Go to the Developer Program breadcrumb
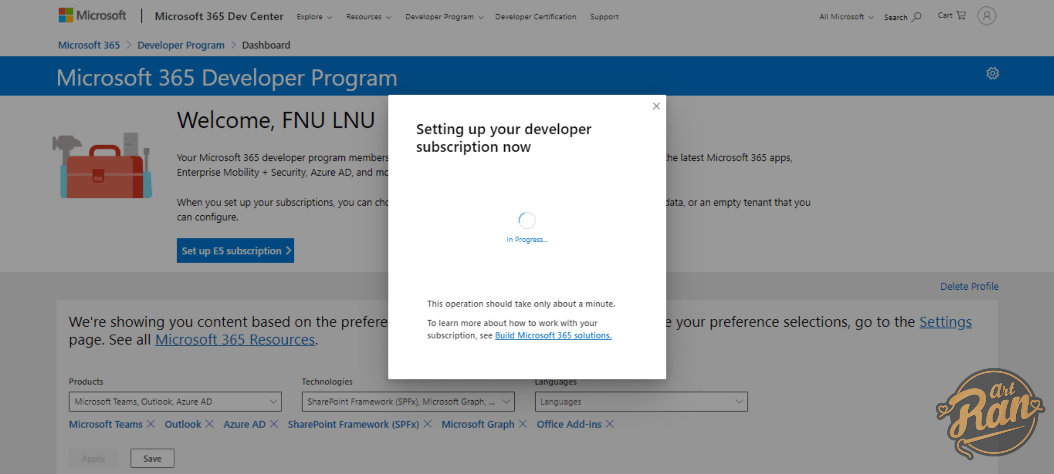The height and width of the screenshot is (474, 1054). 181,45
